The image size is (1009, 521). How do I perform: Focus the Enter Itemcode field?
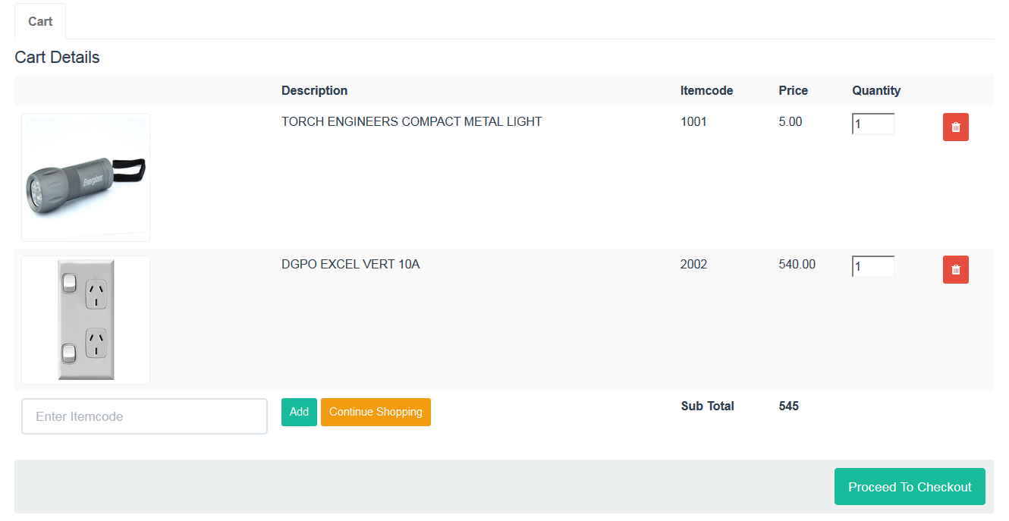click(144, 416)
